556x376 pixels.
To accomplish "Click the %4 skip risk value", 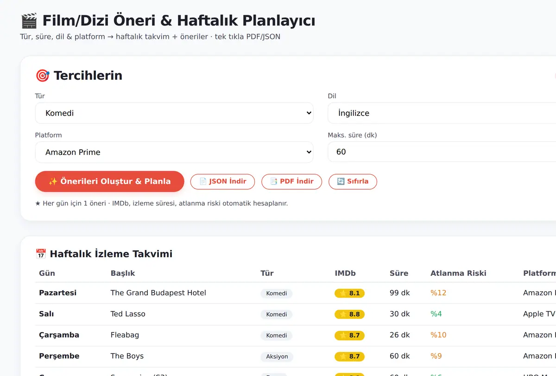I will pyautogui.click(x=436, y=314).
